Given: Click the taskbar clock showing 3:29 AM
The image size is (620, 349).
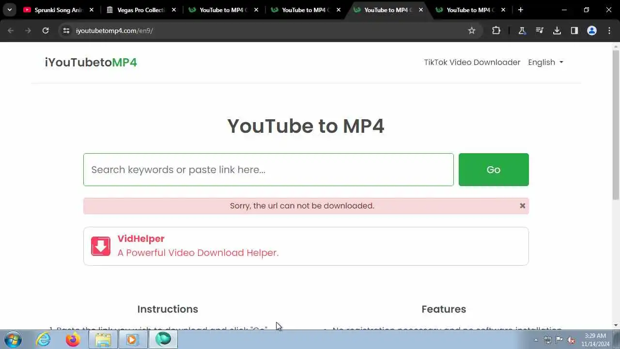Looking at the screenshot, I should (595, 340).
